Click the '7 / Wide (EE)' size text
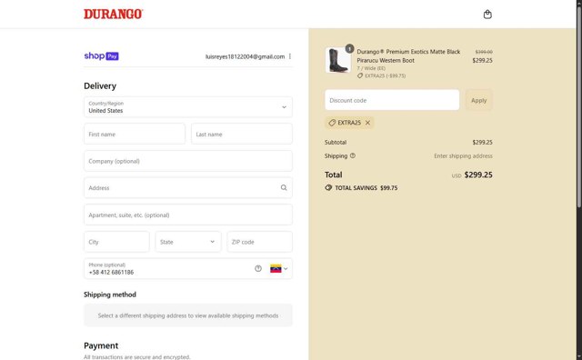The width and height of the screenshot is (582, 360). [371, 68]
